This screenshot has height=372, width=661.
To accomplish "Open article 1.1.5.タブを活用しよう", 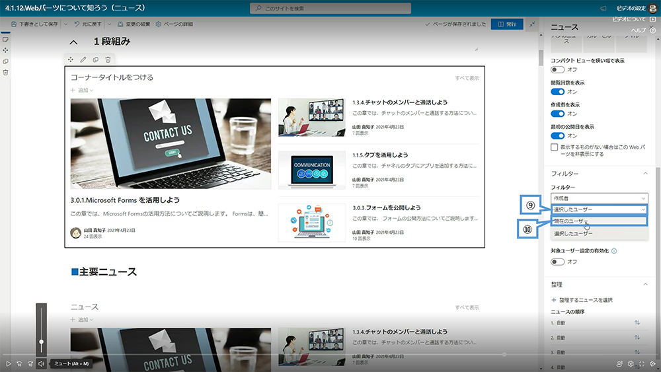I will 380,155.
